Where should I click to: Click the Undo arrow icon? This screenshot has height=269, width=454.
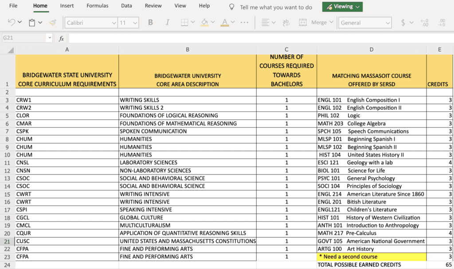12,22
